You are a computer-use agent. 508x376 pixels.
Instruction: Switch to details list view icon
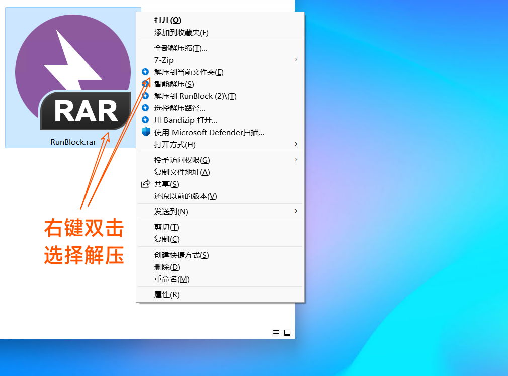[276, 333]
